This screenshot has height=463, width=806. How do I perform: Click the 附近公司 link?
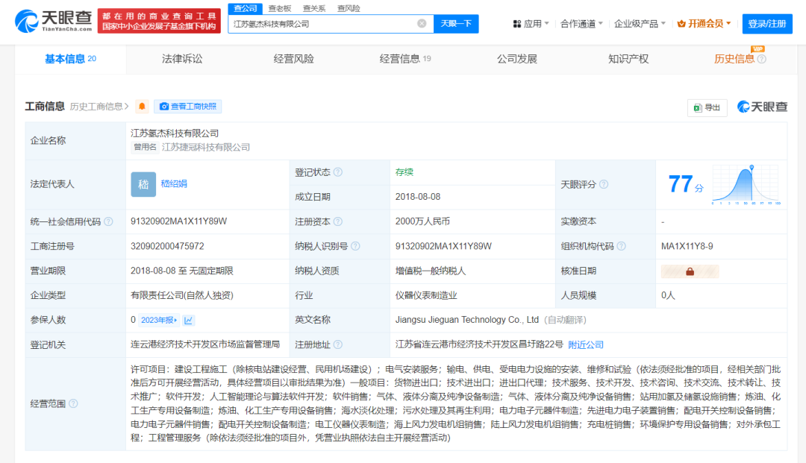point(586,345)
